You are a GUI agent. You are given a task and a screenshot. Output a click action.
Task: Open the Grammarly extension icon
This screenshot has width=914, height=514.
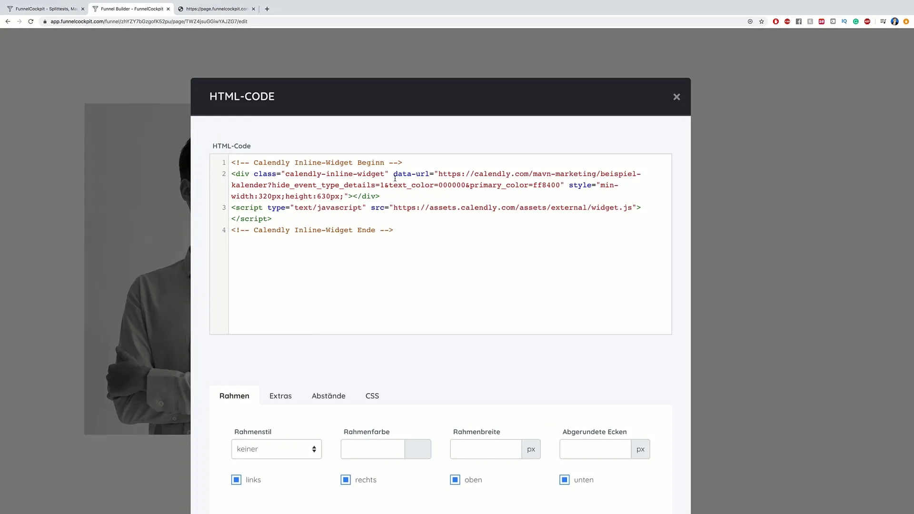[x=856, y=21]
